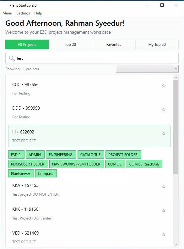
Task: Open the NAVISWORKS (PLM) FOLDER
Action: (77, 164)
